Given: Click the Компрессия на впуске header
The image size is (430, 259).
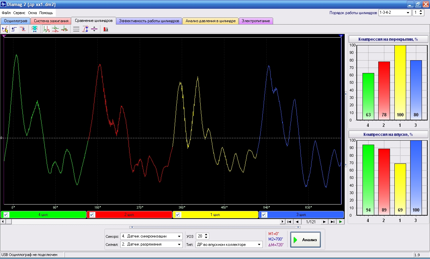Looking at the screenshot, I should point(388,135).
